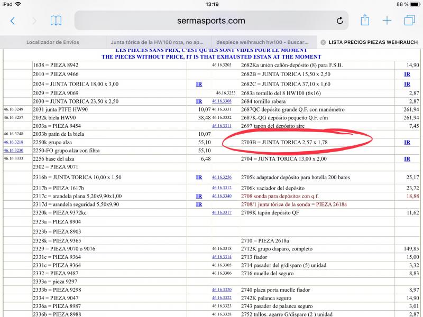Go back using the back arrow

click(x=13, y=21)
